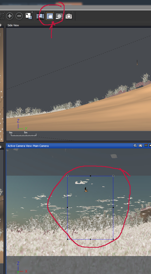
Task: Click the bottom-middle render area handle
Action: (90, 239)
